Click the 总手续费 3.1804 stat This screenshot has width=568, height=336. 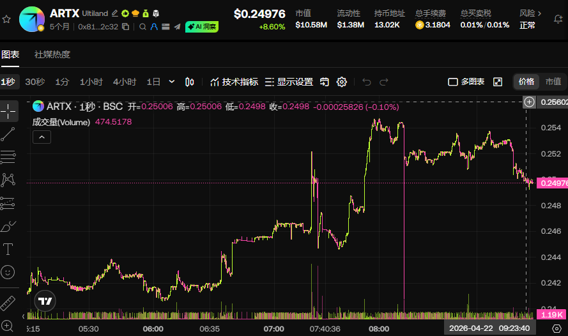pos(433,19)
